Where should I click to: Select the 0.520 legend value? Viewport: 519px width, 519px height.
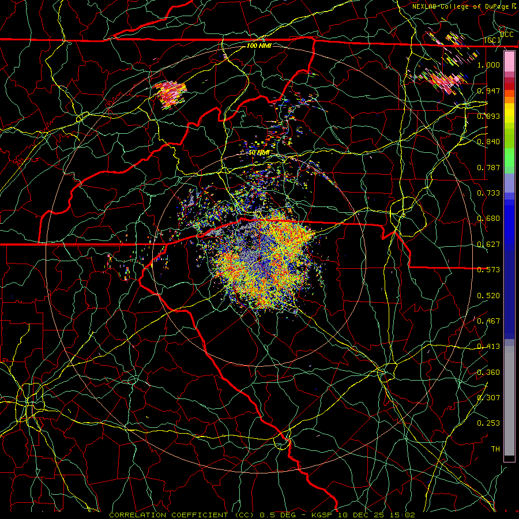(488, 296)
